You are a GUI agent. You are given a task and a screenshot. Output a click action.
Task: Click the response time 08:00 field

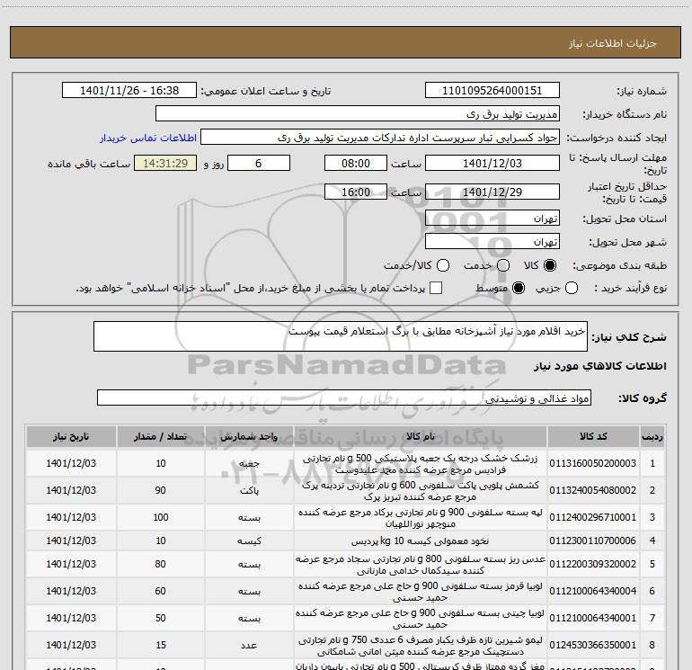click(x=356, y=163)
